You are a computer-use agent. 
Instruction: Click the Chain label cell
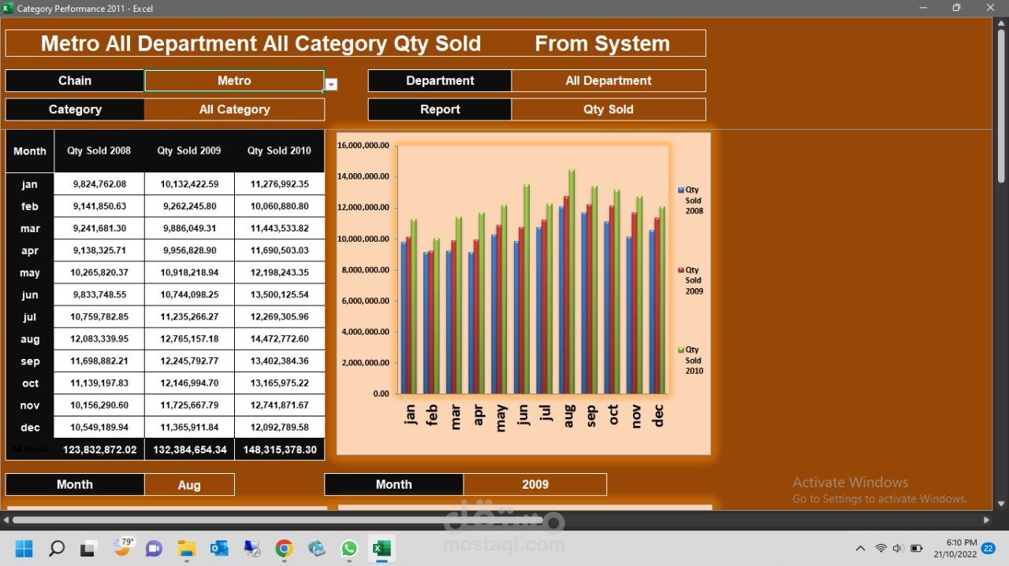75,81
